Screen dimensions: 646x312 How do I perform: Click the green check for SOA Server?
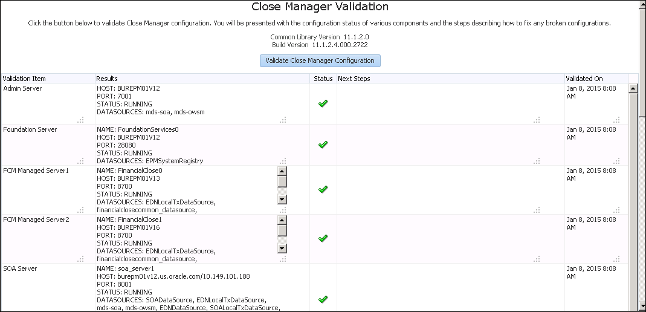323,299
